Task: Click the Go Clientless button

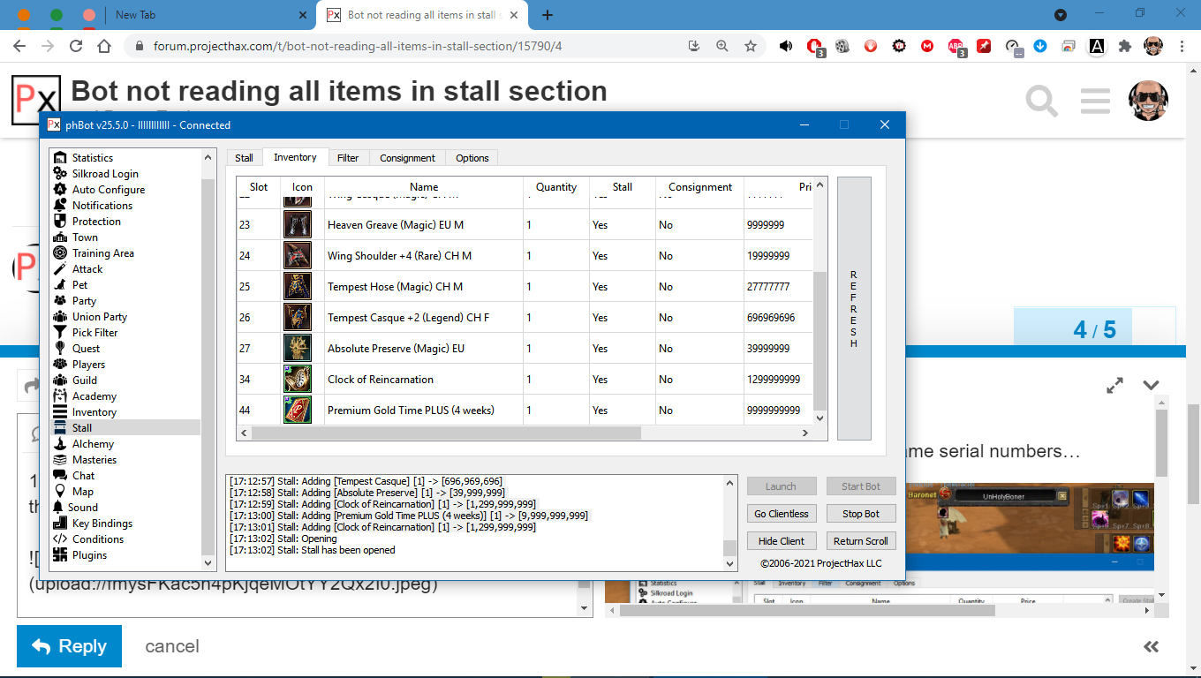Action: (x=782, y=514)
